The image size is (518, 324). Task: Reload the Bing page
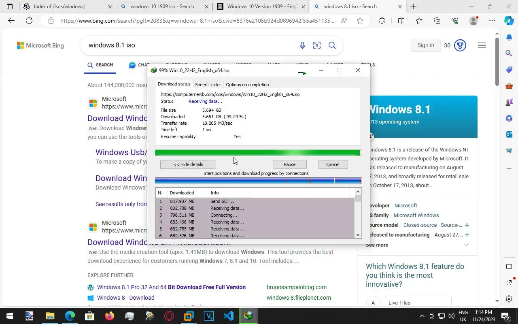[29, 21]
